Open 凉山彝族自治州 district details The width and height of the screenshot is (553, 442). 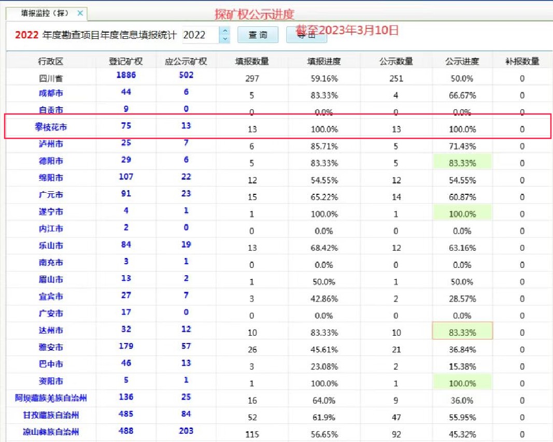click(x=50, y=432)
